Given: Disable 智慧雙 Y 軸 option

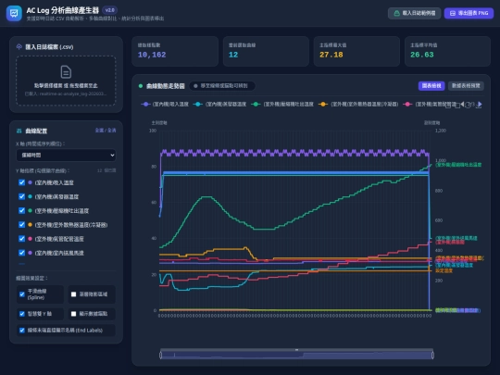Looking at the screenshot, I should pyautogui.click(x=22, y=314).
